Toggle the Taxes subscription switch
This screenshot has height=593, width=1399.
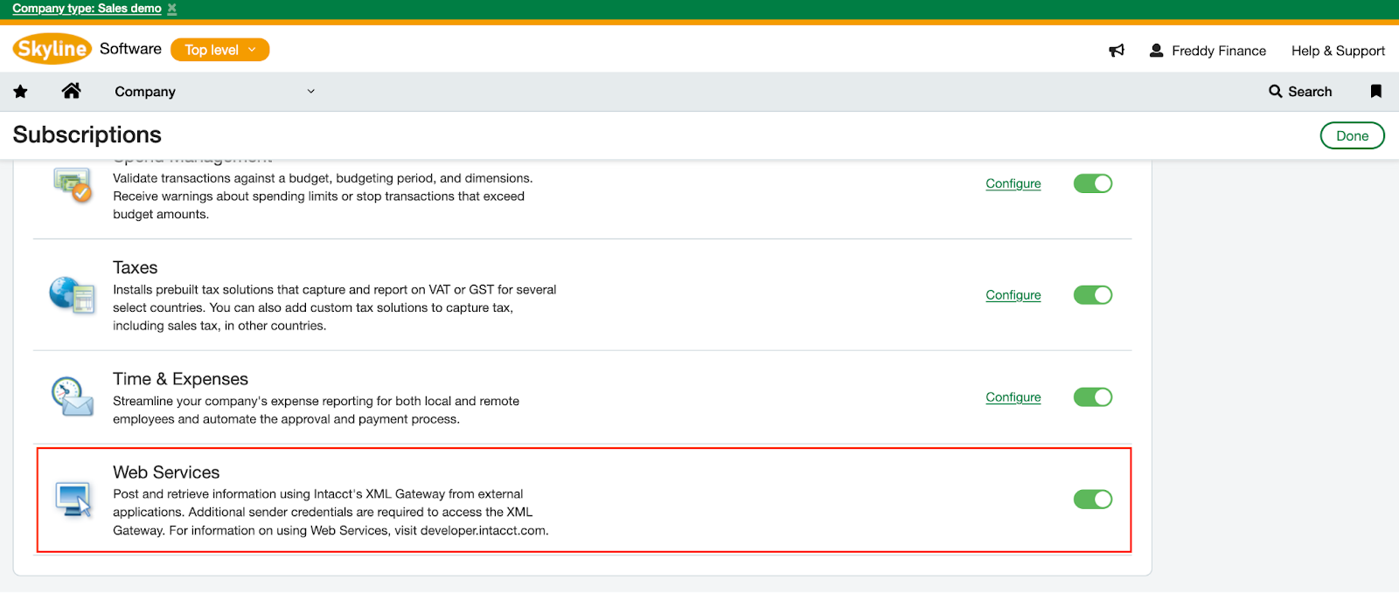(x=1093, y=295)
